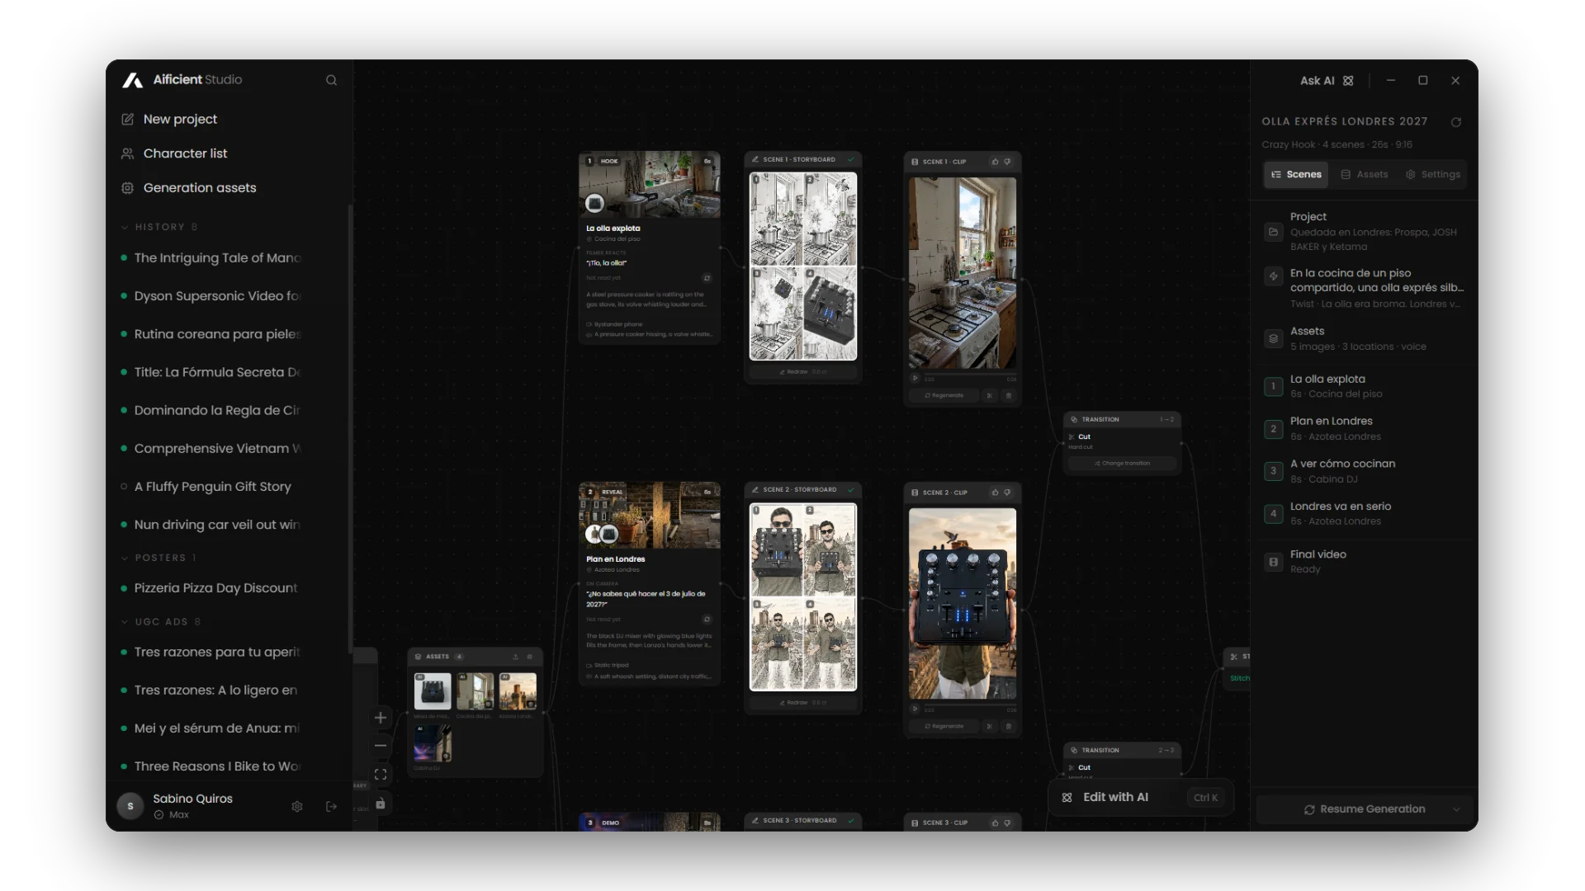This screenshot has height=891, width=1585.
Task: Select the DJ mixer asset thumbnail
Action: tap(433, 691)
